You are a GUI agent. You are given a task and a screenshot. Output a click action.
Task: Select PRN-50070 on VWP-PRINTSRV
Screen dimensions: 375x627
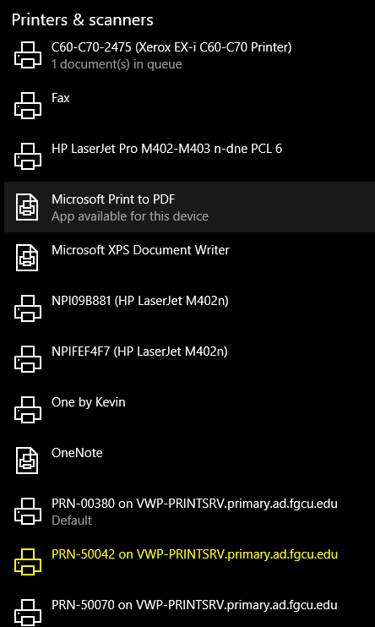(189, 608)
